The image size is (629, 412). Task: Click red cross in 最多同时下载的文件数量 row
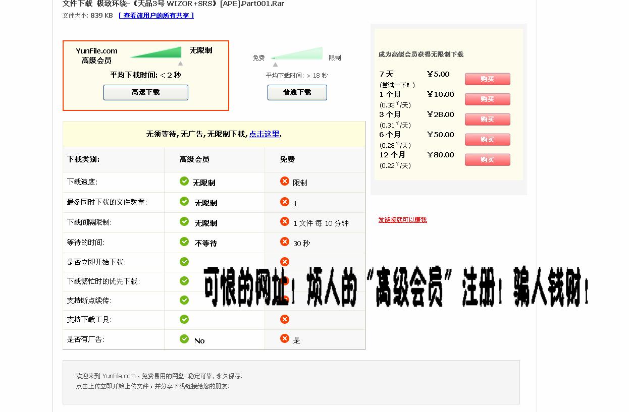(x=285, y=202)
